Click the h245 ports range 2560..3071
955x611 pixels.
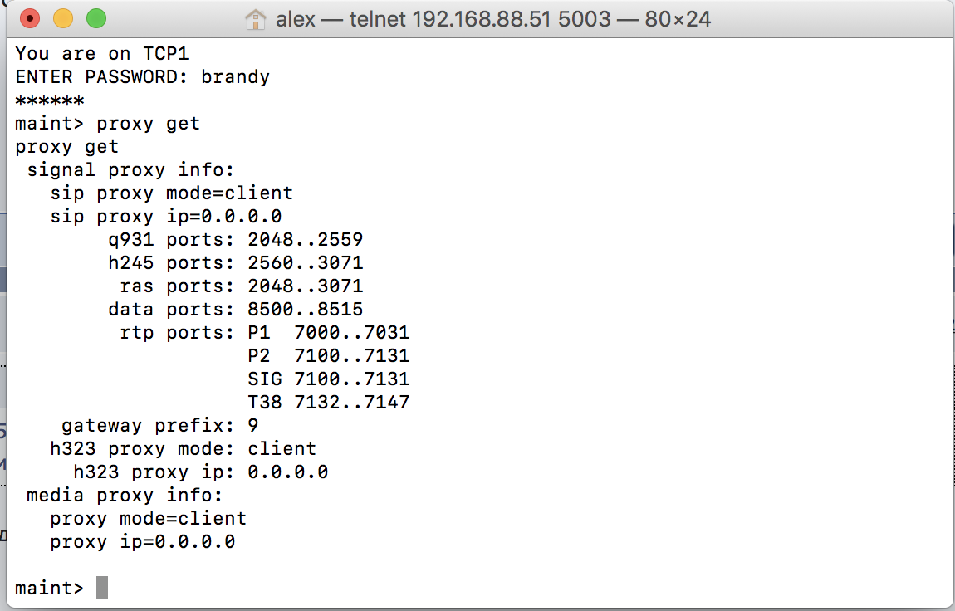coord(305,263)
